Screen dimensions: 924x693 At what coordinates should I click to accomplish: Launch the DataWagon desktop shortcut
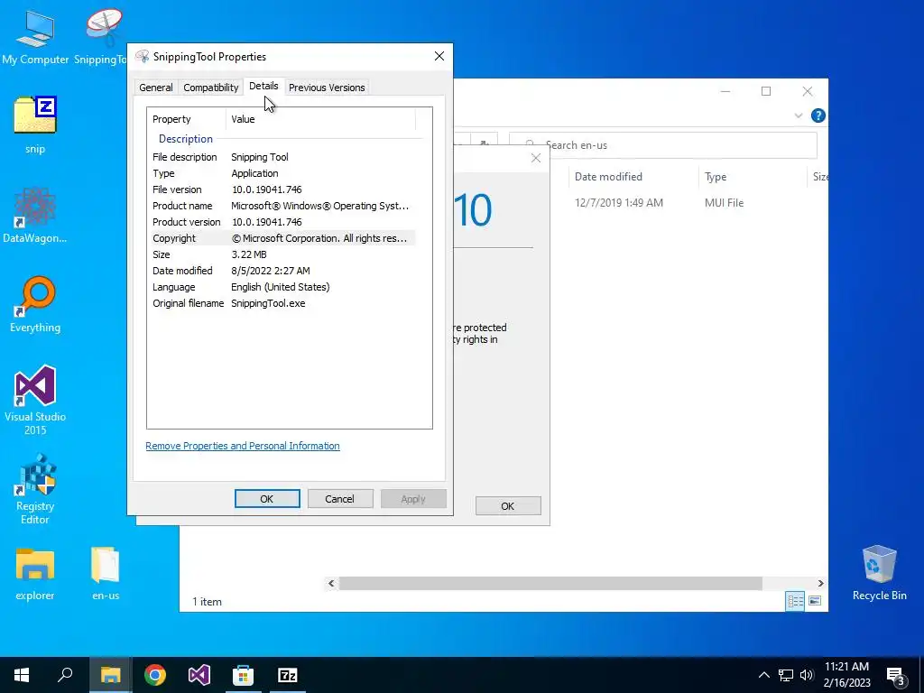pyautogui.click(x=35, y=215)
